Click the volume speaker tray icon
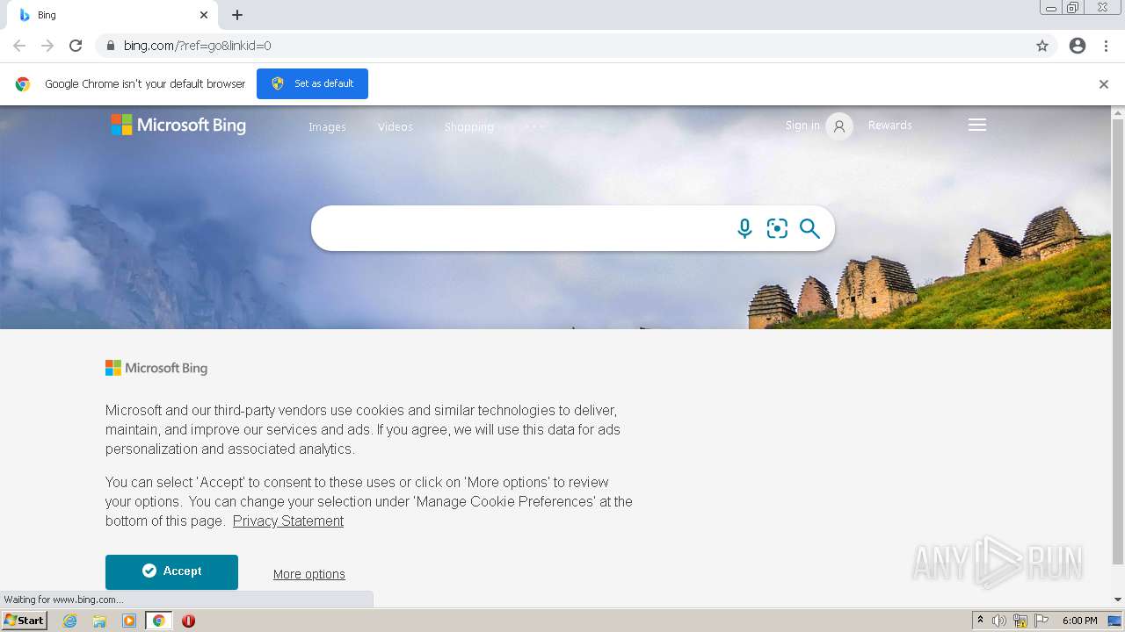The width and height of the screenshot is (1125, 632). [999, 621]
